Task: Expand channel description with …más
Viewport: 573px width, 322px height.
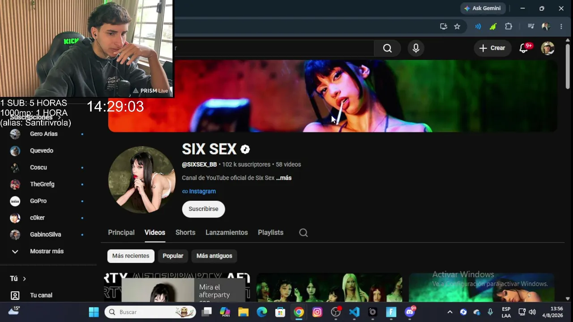Action: point(284,178)
